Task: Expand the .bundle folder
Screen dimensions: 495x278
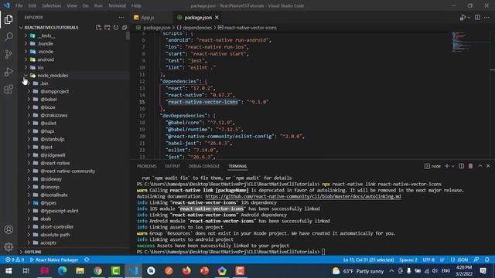Action: click(26, 43)
